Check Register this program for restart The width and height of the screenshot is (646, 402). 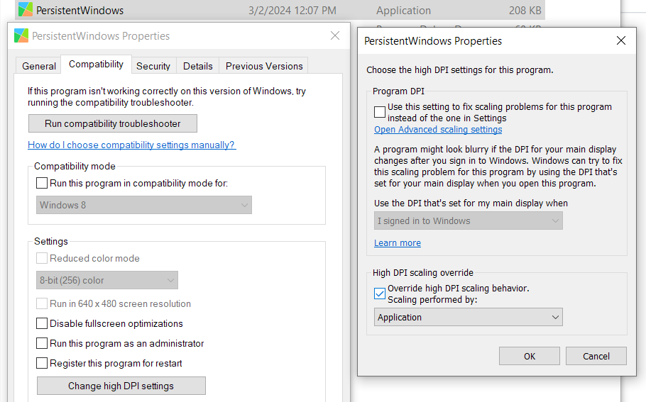pyautogui.click(x=42, y=363)
